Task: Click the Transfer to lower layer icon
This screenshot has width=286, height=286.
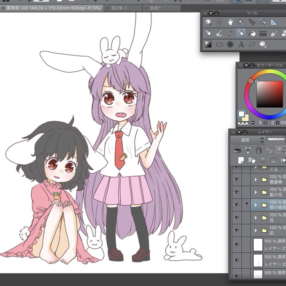Action: 262,160
